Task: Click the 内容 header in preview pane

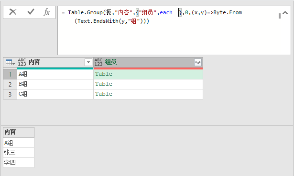Action: point(19,132)
